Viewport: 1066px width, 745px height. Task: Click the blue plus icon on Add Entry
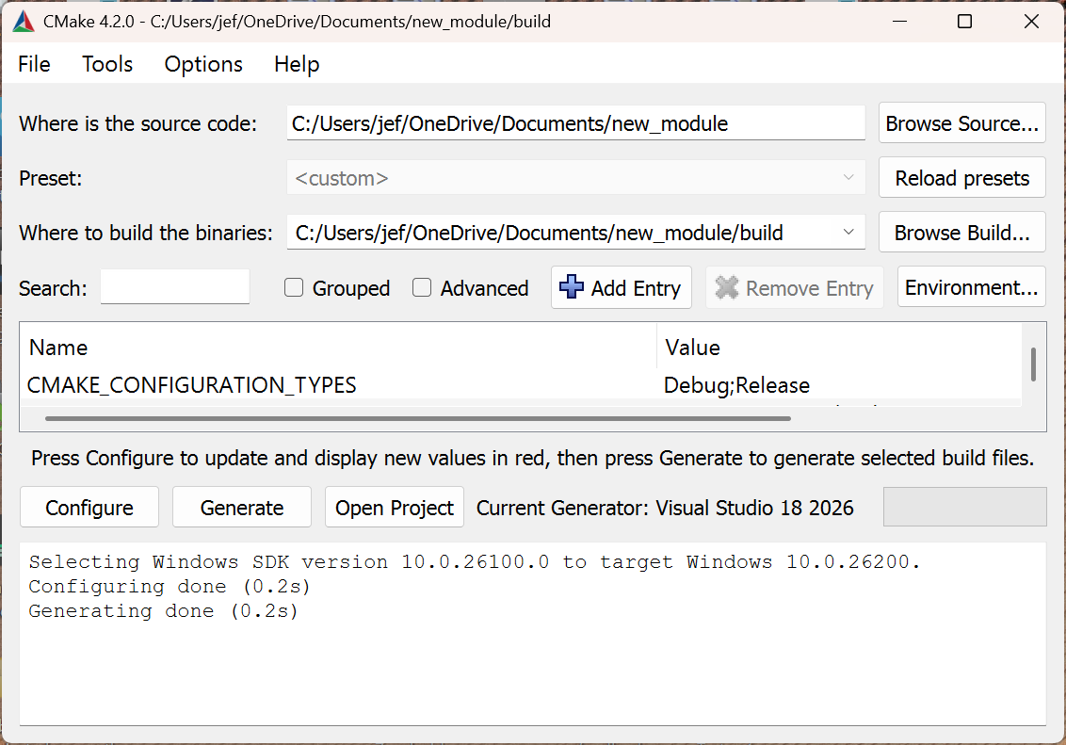(571, 287)
